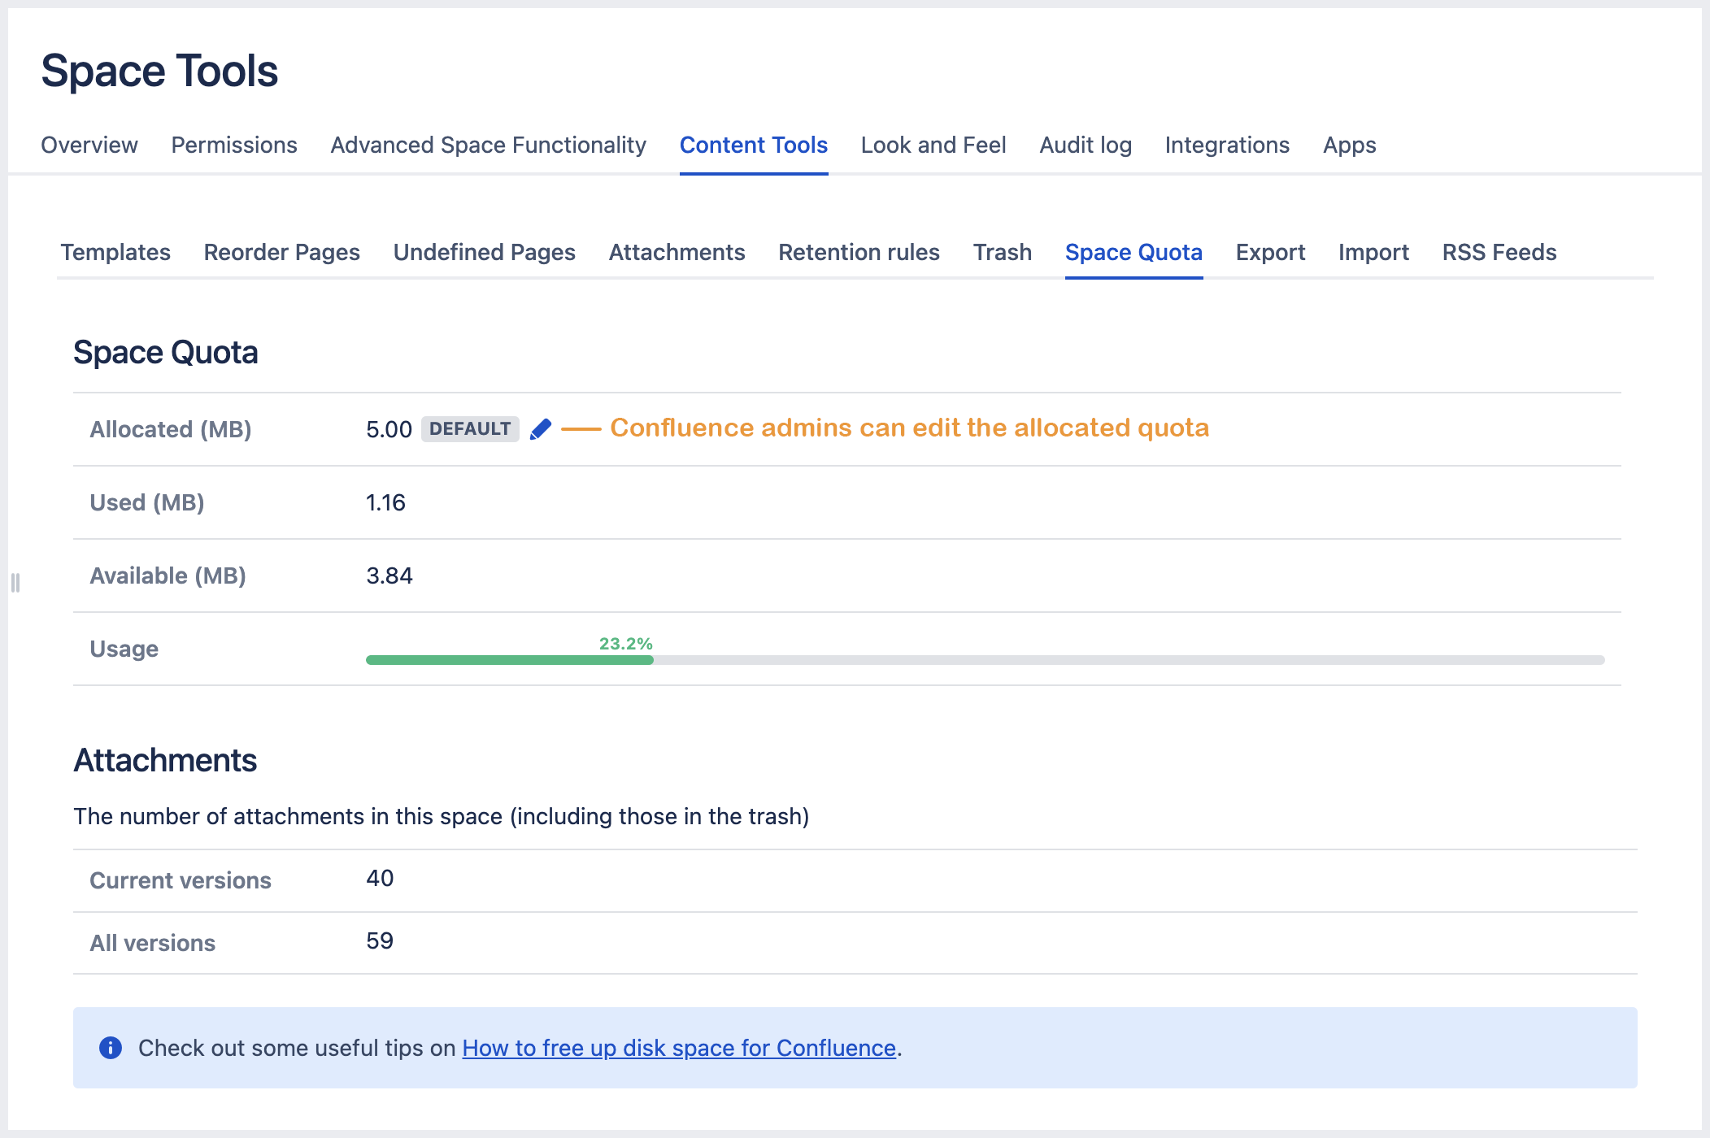Click the pencil edit quota icon
Viewport: 1710px width, 1138px height.
click(541, 429)
